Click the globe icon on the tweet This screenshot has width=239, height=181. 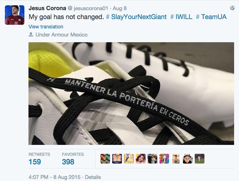[x=232, y=8]
